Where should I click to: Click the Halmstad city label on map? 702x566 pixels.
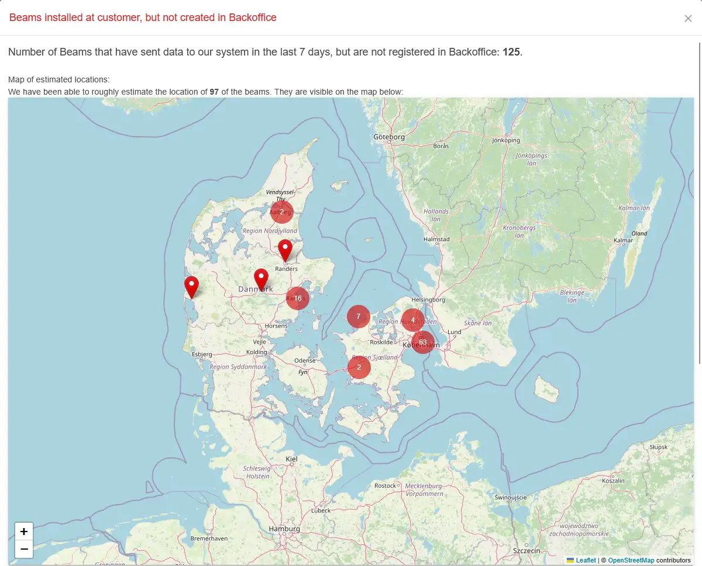click(436, 239)
